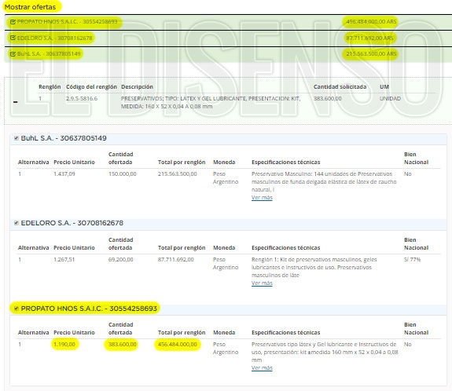This screenshot has width=452, height=391.
Task: Open 'Ver más' link in PROPATO HNOS offer
Action: coord(262,367)
